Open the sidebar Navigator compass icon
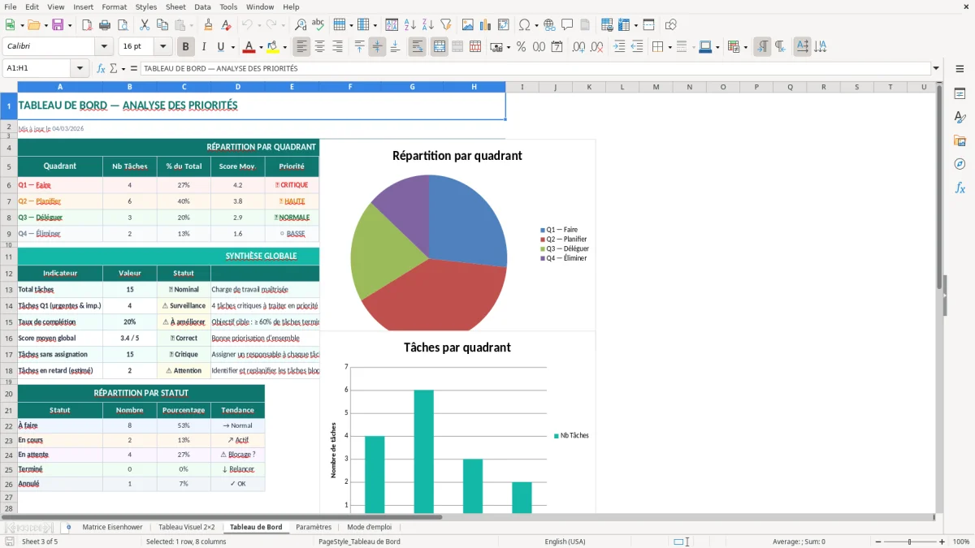Screen dimensions: 975x548 point(960,164)
